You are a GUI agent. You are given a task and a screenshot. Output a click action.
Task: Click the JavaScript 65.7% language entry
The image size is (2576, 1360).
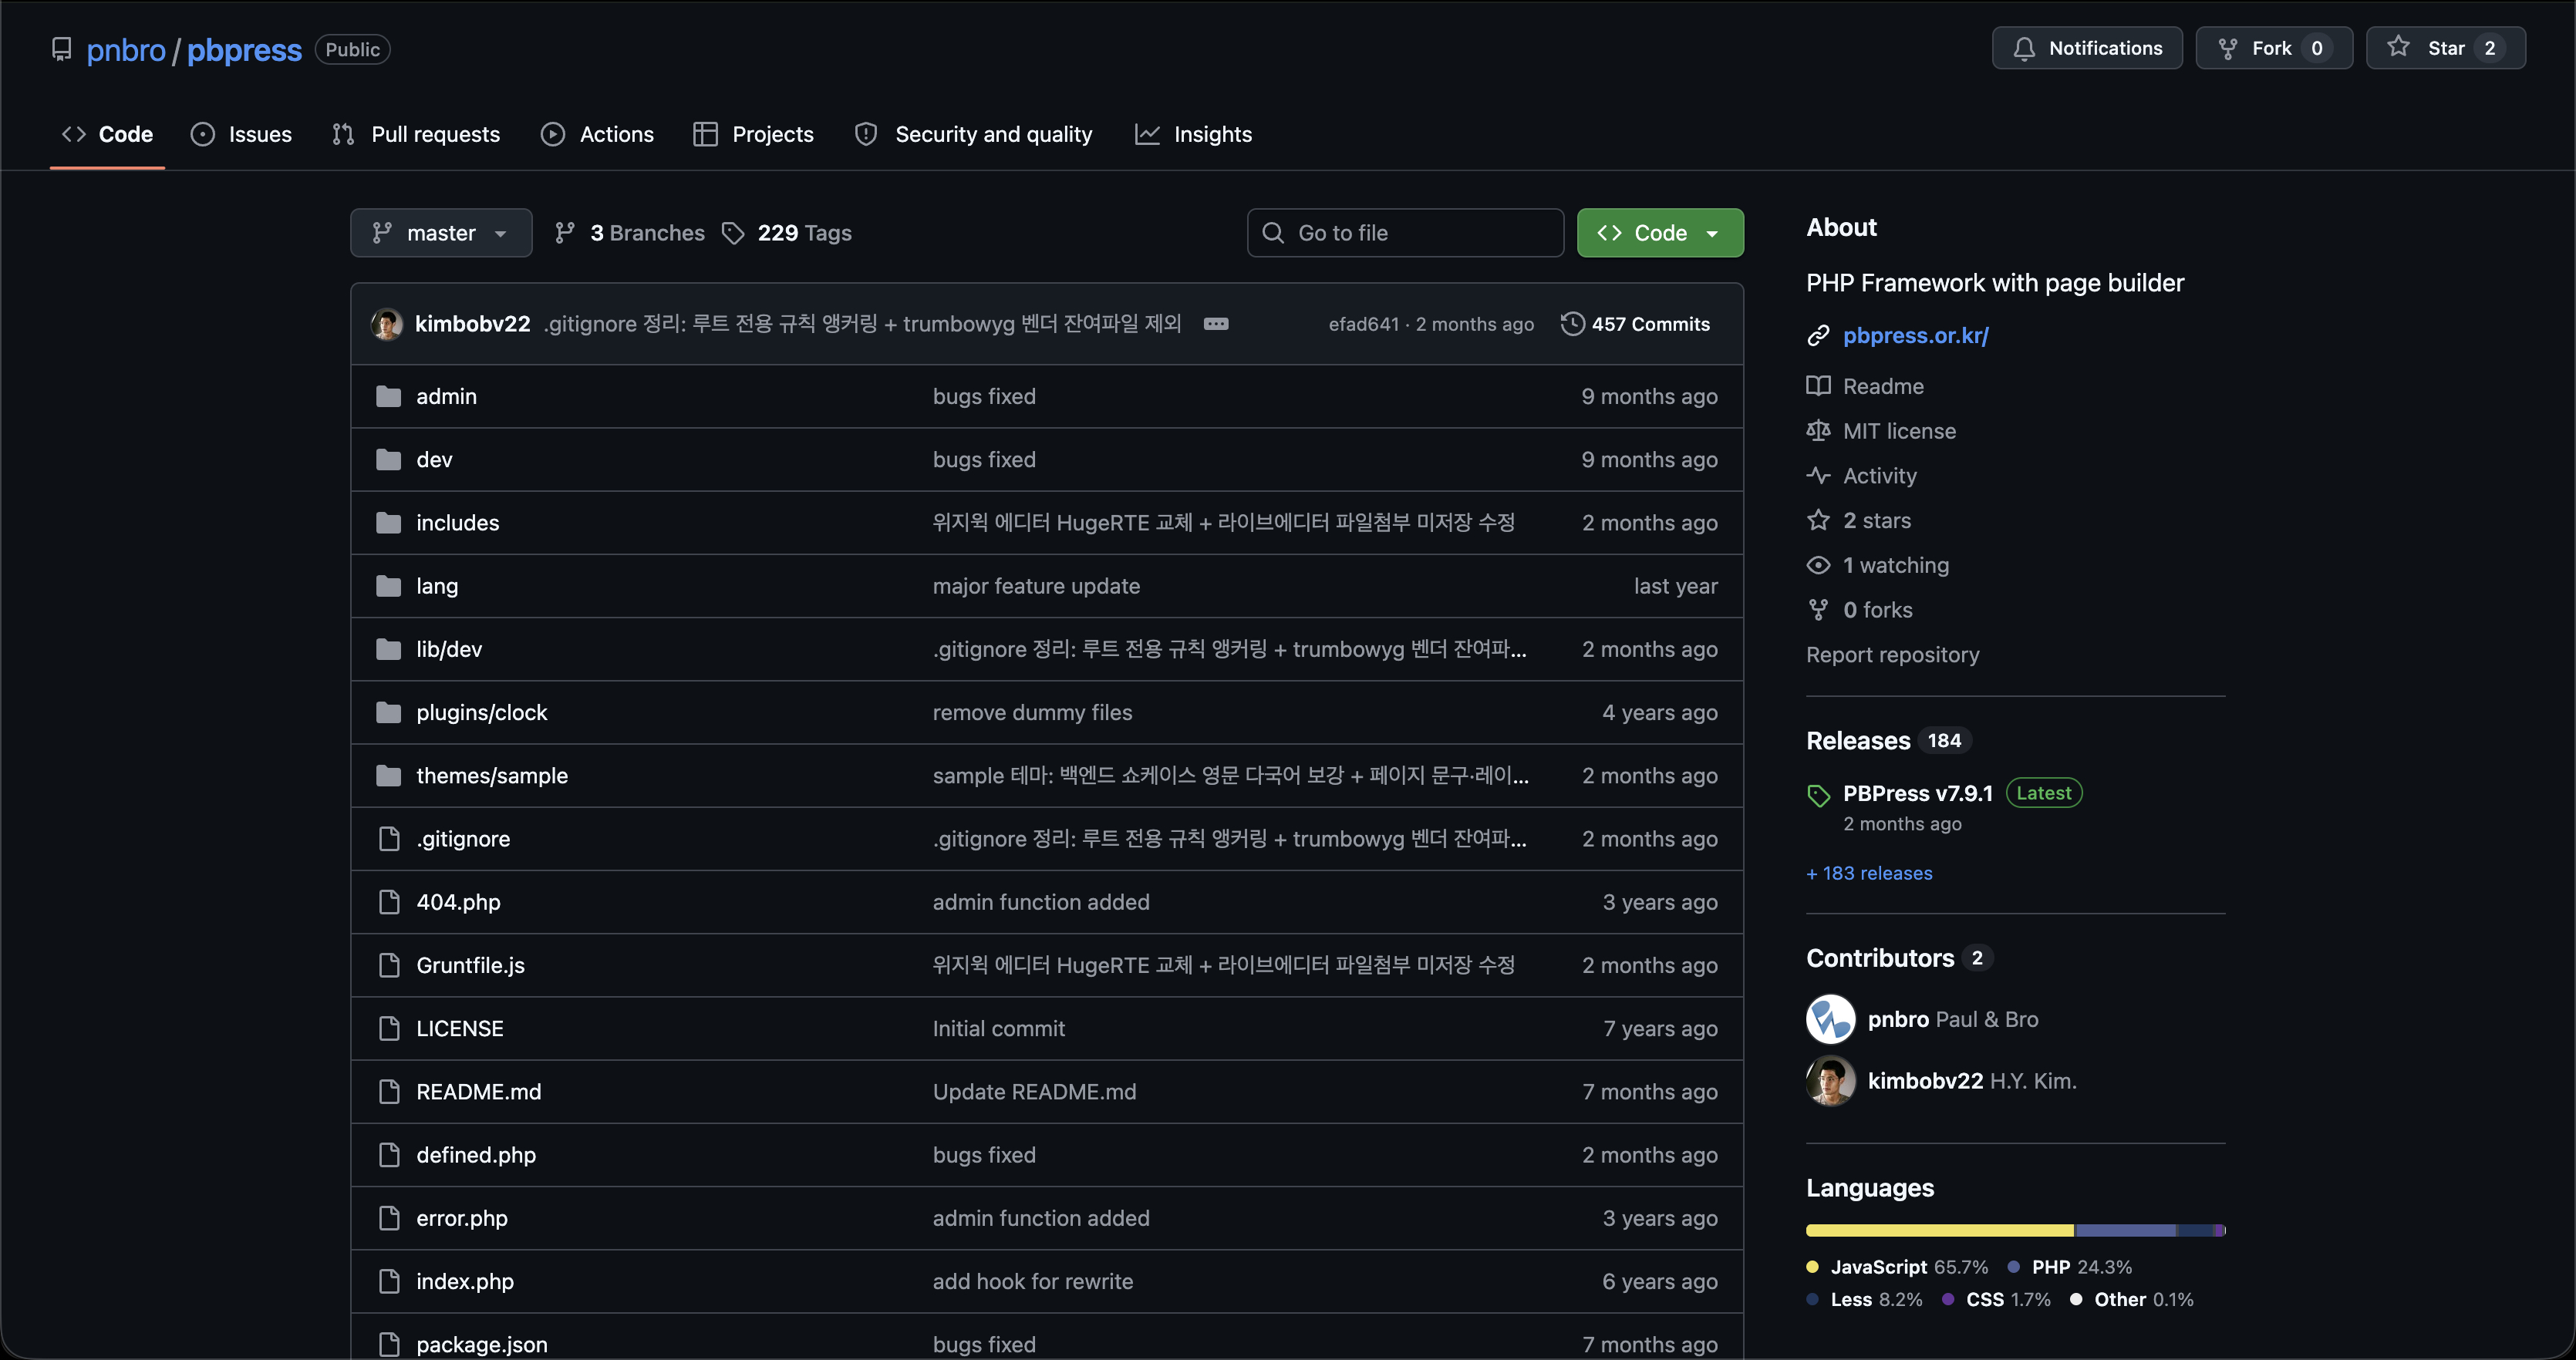click(x=1897, y=1267)
